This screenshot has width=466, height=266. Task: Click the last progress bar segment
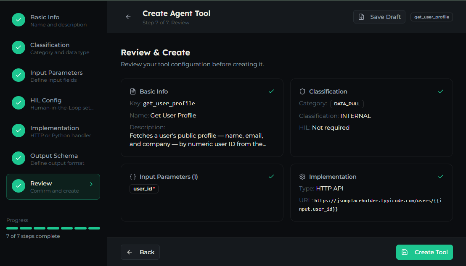[94, 228]
